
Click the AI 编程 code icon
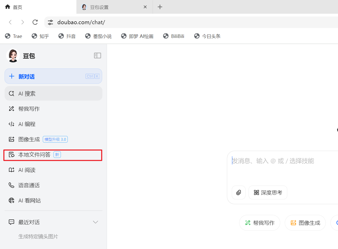click(x=11, y=124)
